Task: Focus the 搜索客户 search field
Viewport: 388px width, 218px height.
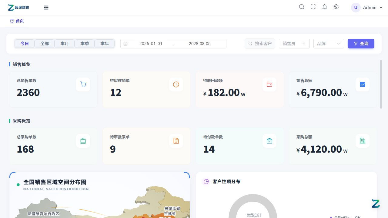Action: tap(260, 44)
